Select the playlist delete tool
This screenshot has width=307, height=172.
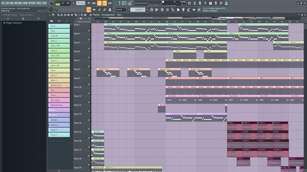pyautogui.click(x=65, y=15)
